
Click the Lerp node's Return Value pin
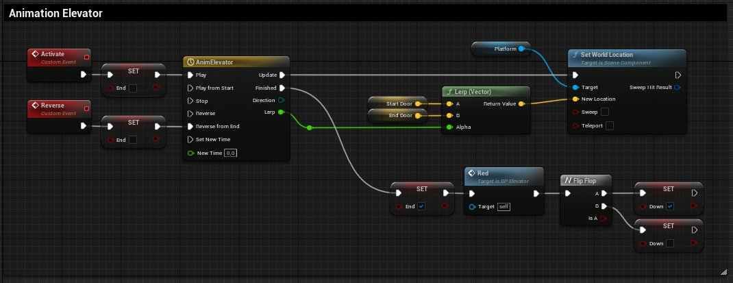[521, 104]
